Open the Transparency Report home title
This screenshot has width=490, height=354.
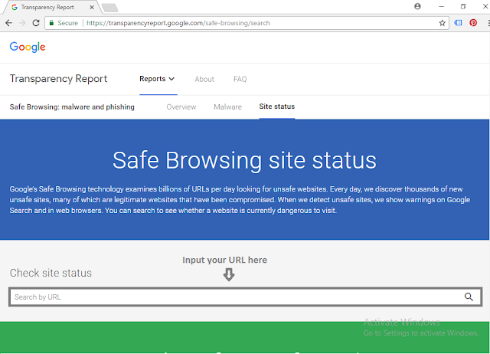tap(58, 79)
